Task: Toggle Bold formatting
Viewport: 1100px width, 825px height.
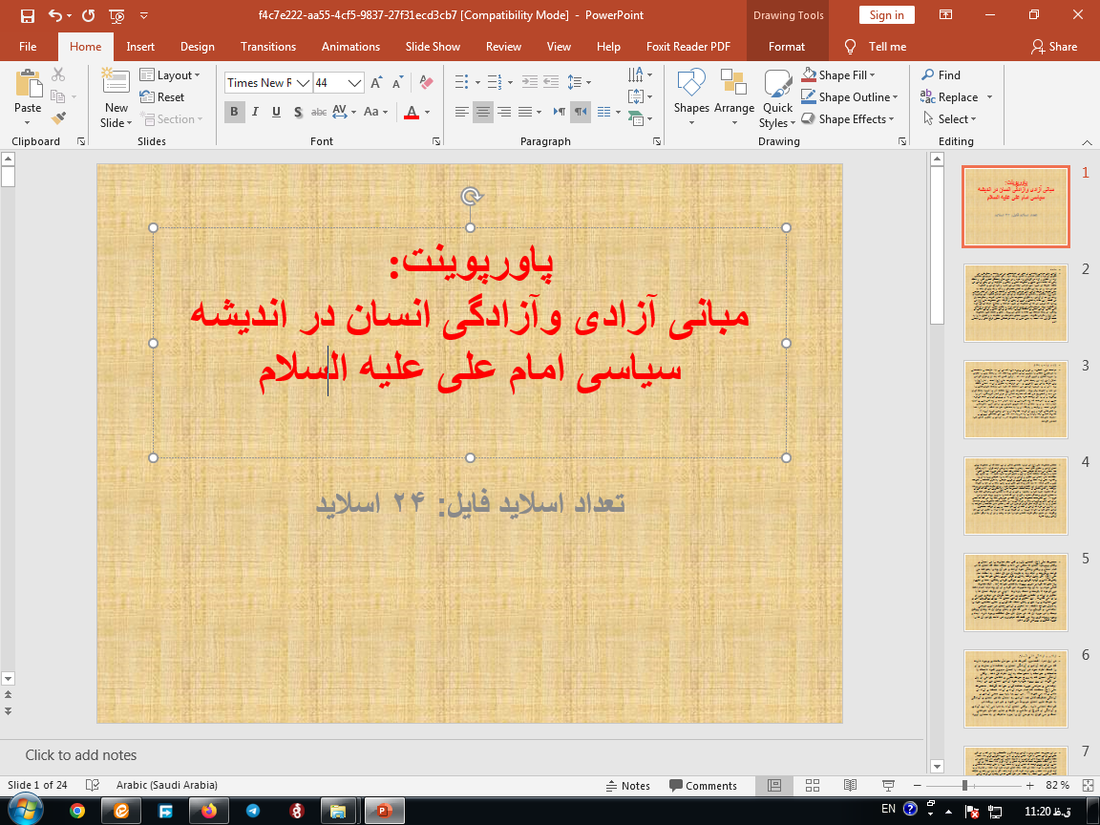Action: pos(234,112)
